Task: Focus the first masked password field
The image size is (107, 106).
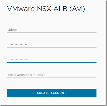Action: coord(52,45)
